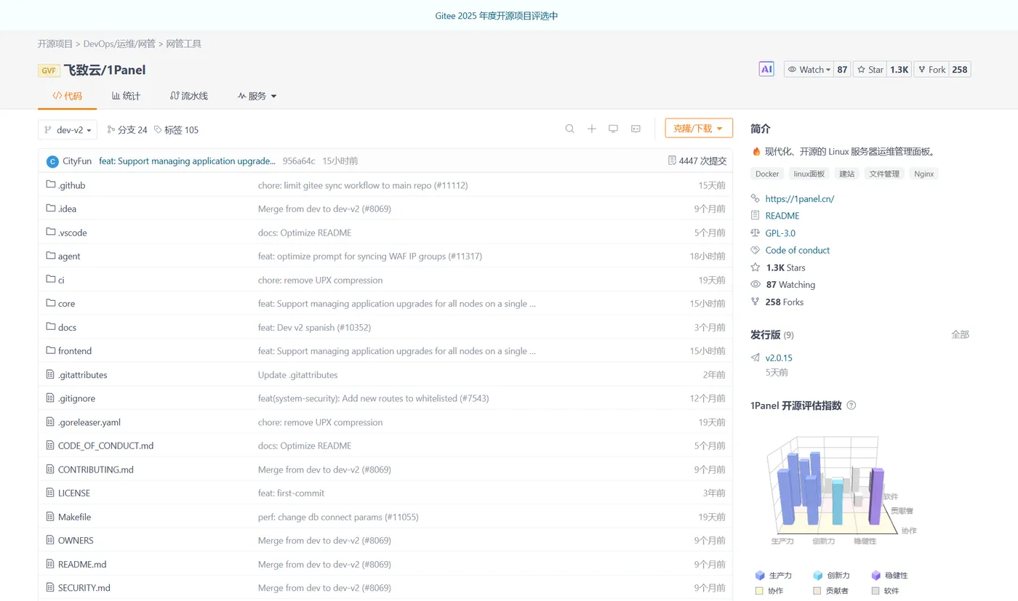This screenshot has width=1018, height=601.
Task: Click the release v2.0.15 tag icon
Action: click(756, 358)
